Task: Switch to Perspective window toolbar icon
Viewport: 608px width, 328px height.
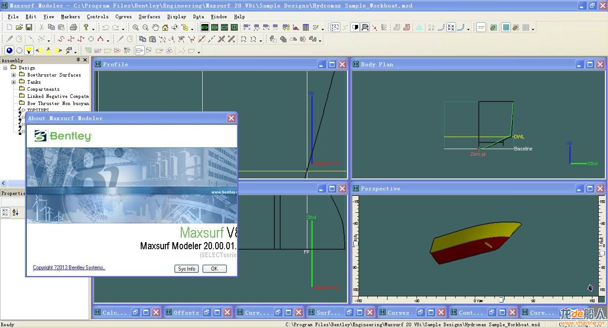Action: (205, 28)
